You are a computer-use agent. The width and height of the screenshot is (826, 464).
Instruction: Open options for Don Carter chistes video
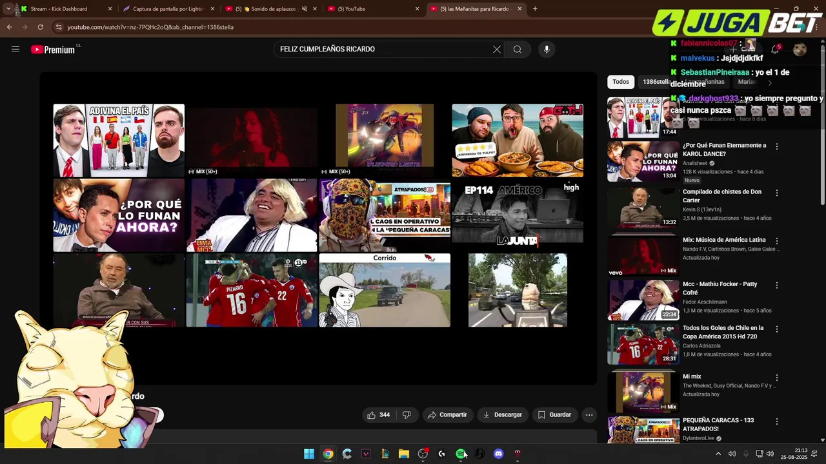777,193
